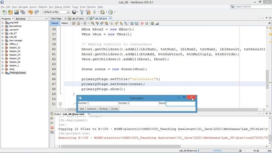The width and height of the screenshot is (272, 153).
Task: Click the Shift Line Right icon
Action: (x=136, y=23)
